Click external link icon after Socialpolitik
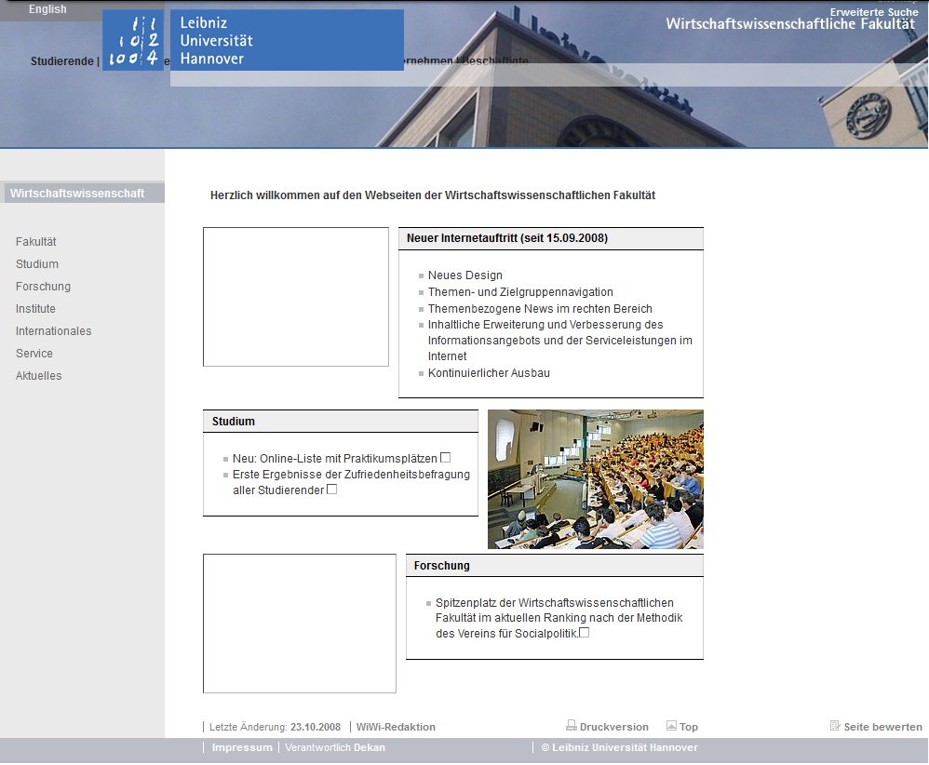The width and height of the screenshot is (929, 765). [585, 632]
